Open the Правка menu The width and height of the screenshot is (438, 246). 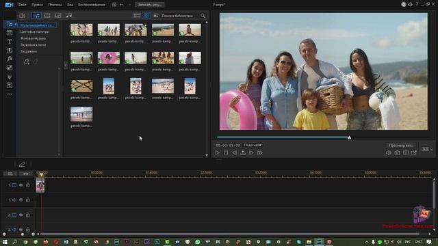tap(37, 5)
